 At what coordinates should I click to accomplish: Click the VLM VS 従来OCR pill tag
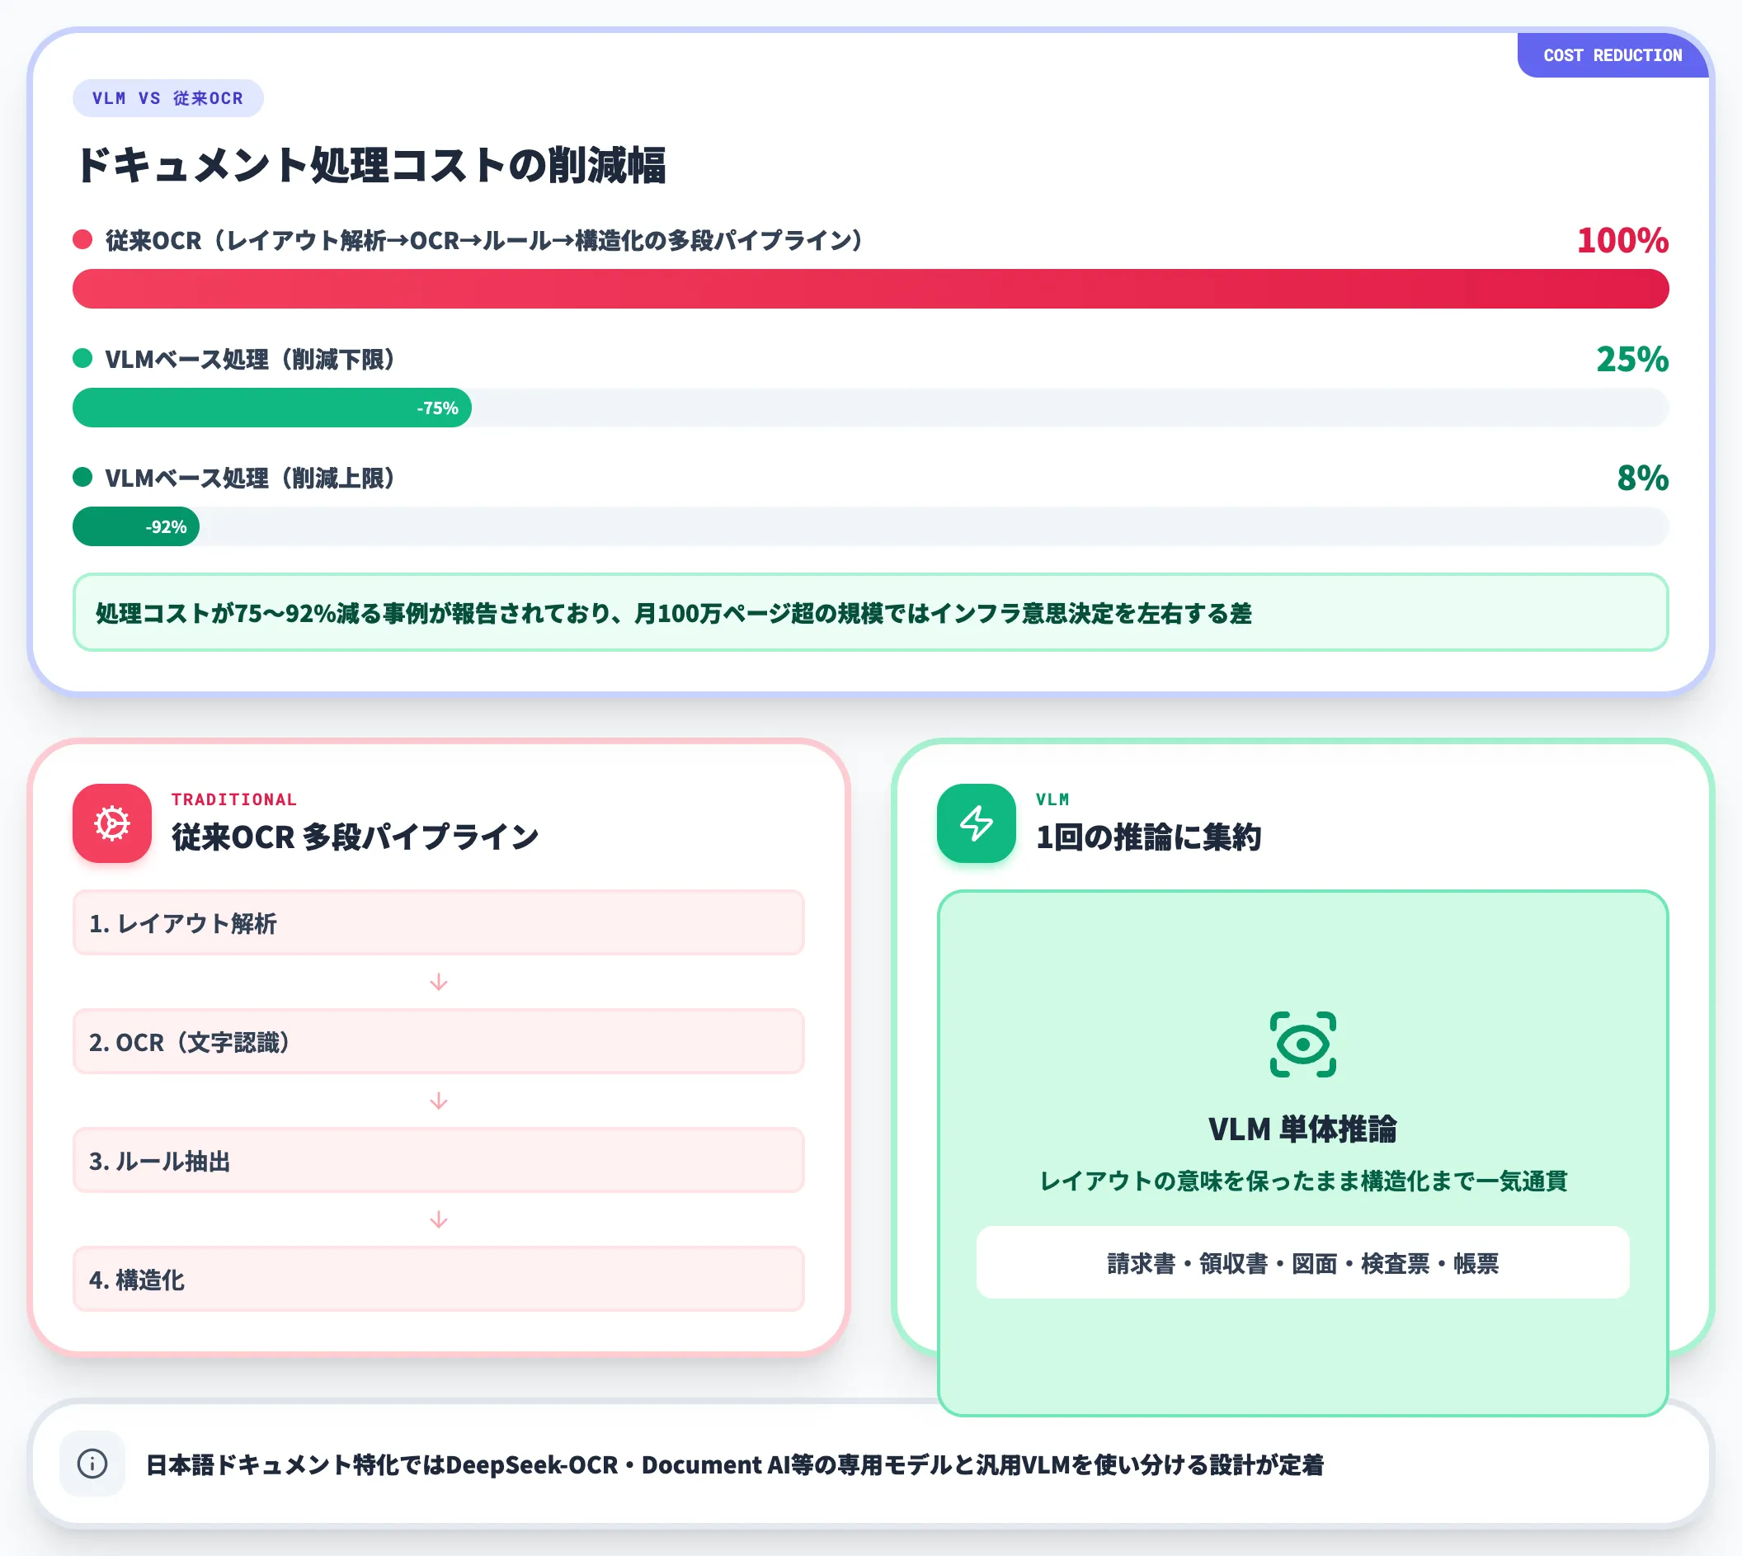(167, 98)
